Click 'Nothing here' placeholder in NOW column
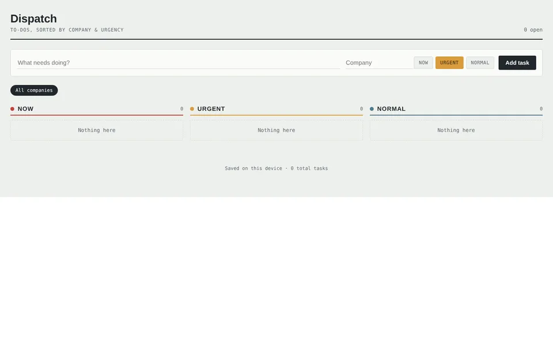Viewport: 553px width, 345px height. coord(97,131)
